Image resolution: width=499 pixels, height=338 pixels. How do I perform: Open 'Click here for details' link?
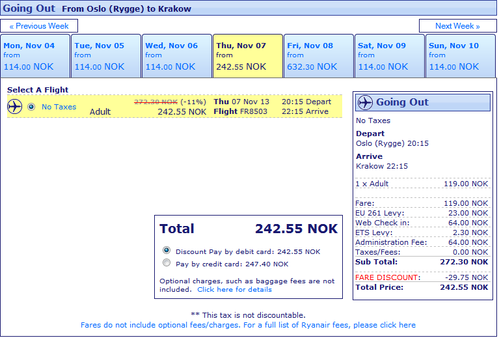pos(235,290)
